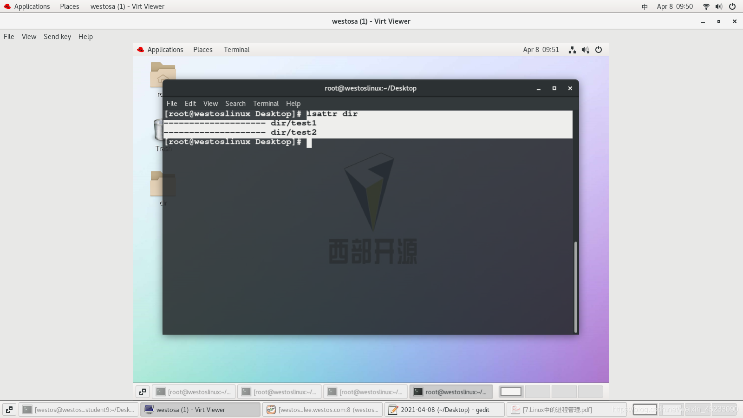Screen dimensions: 743x418
Task: Click the host volume speaker icon
Action: (719, 7)
